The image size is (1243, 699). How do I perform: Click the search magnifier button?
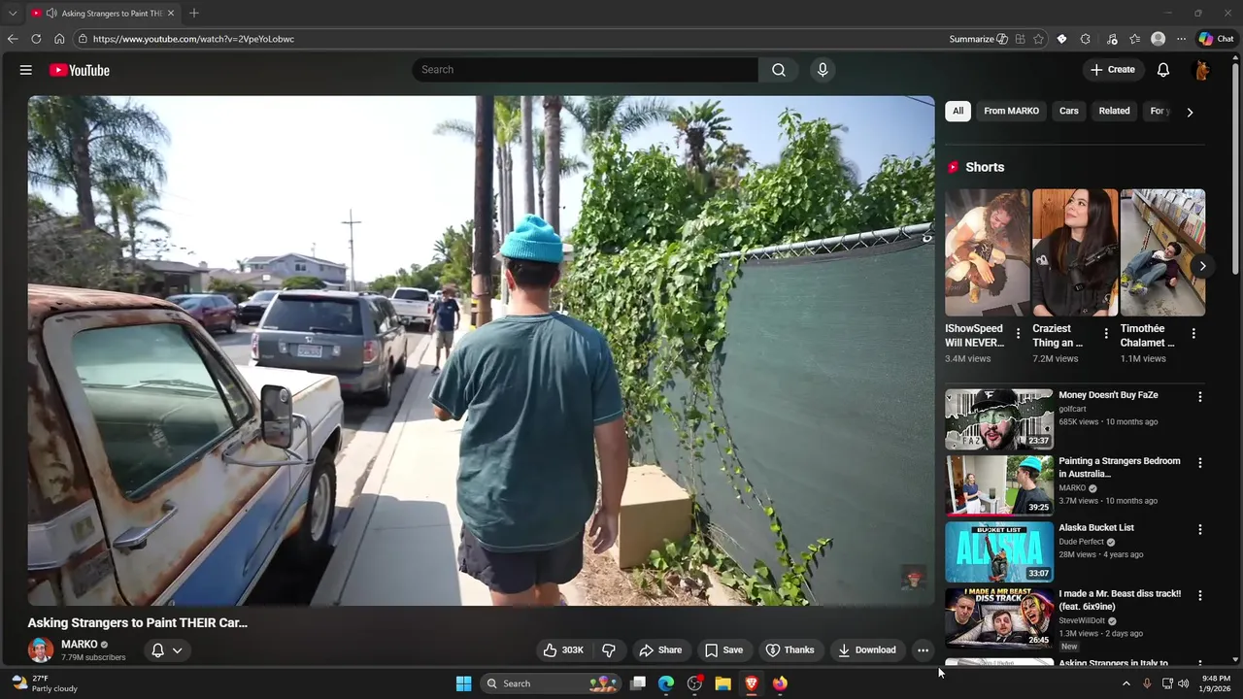click(779, 70)
